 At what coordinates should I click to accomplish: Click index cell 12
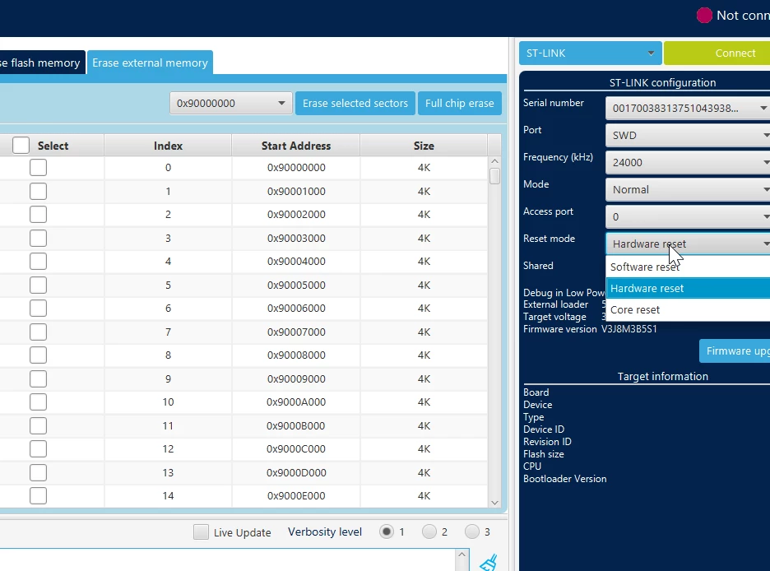[x=168, y=449]
